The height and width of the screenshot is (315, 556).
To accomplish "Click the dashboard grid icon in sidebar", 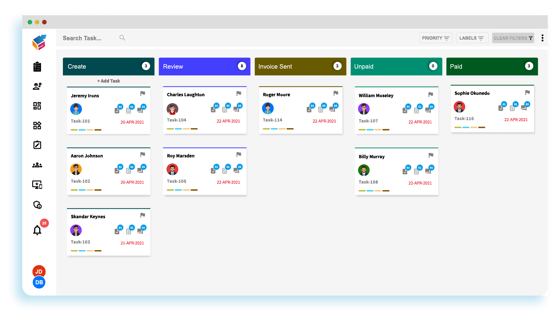I will tap(37, 106).
